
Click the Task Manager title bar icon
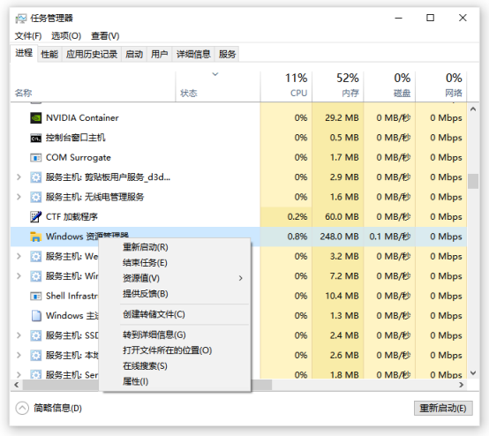(21, 19)
